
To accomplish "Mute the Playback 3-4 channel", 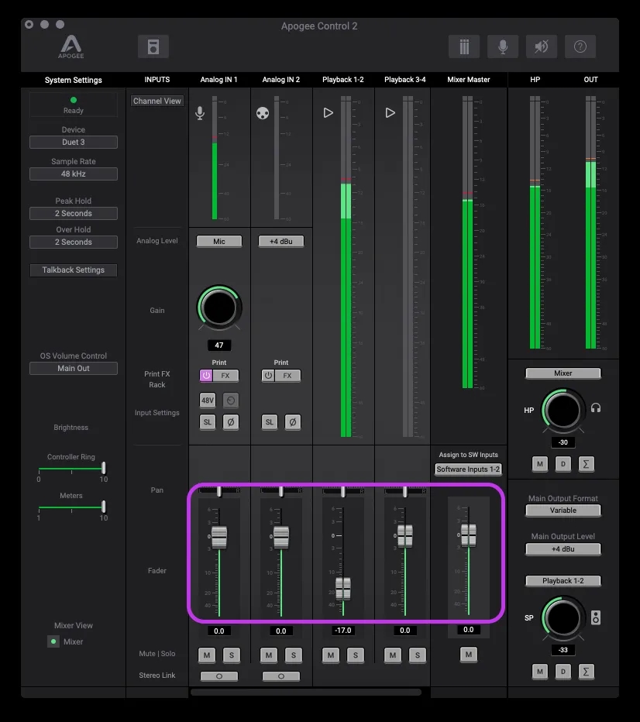I will tap(393, 655).
